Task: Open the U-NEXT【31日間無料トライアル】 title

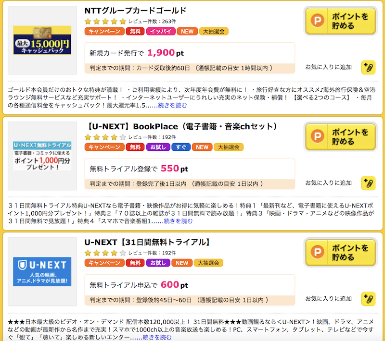Action: [x=148, y=242]
